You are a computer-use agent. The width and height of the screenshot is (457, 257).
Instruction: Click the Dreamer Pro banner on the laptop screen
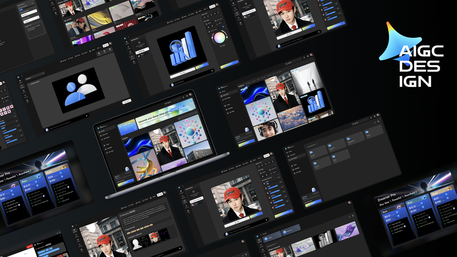[167, 113]
